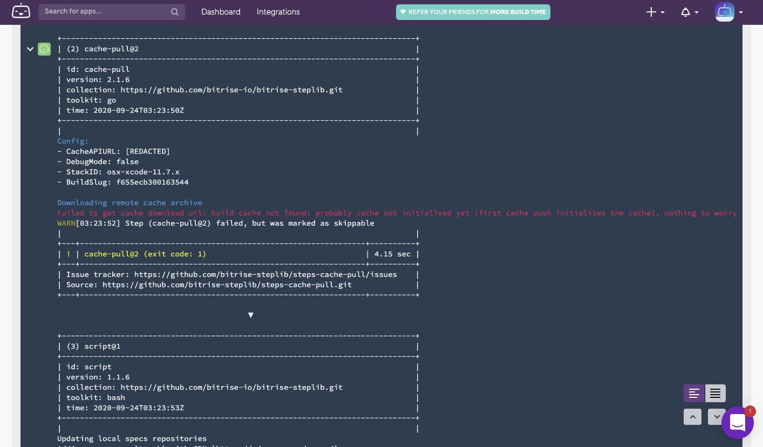Click 'id: script' line

click(89, 367)
